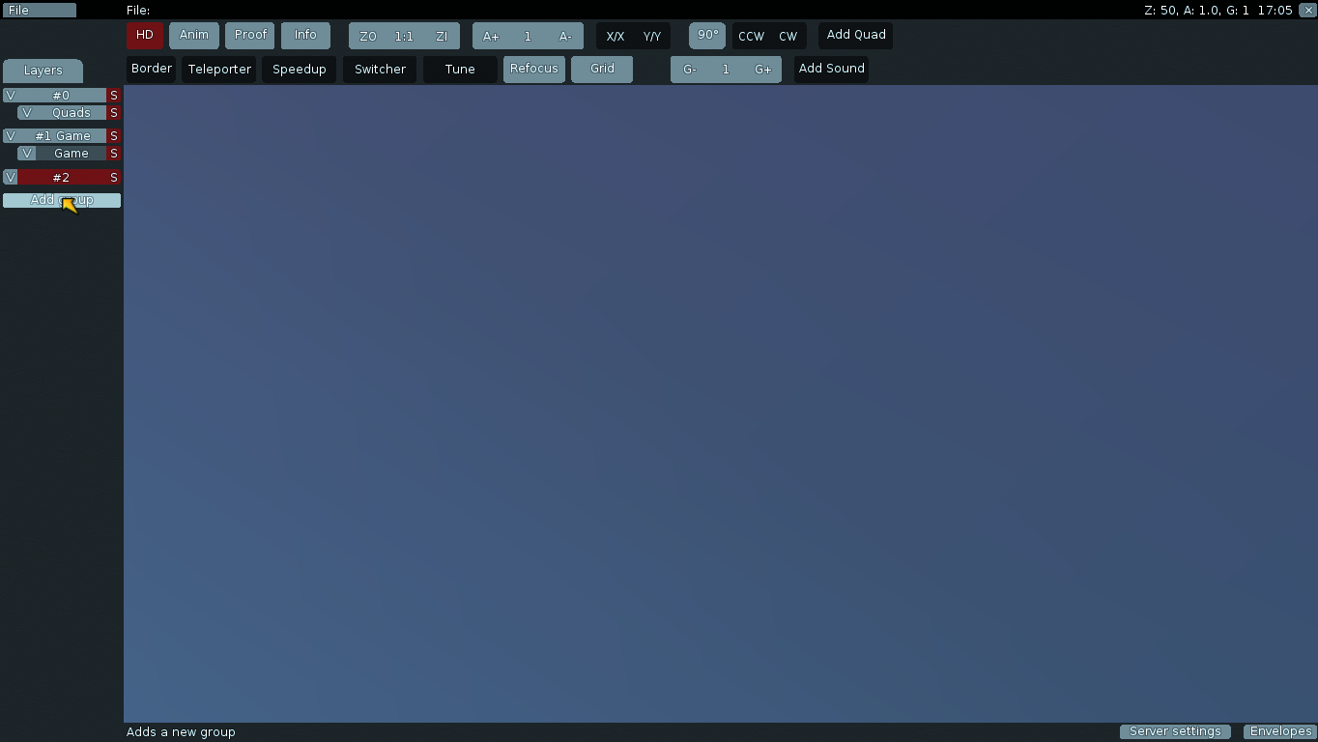Screen dimensions: 1318x742
Task: Rotate counter-clockwise with CCW button
Action: tap(751, 37)
